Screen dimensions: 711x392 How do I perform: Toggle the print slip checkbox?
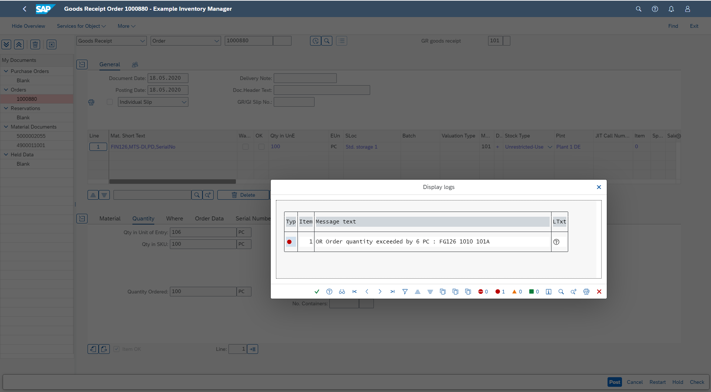(110, 102)
